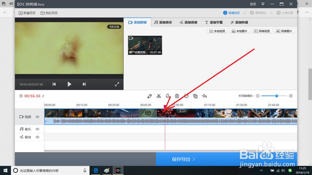
Task: Expand preview to fullscreen
Action: click(x=117, y=84)
